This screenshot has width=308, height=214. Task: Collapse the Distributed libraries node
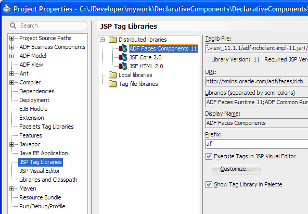102,40
